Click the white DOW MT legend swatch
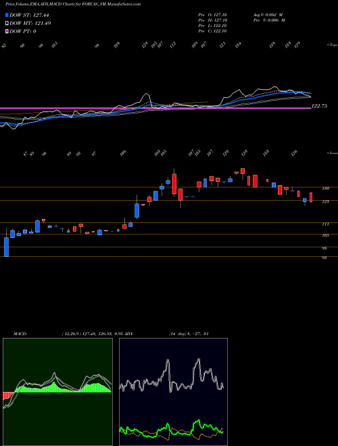The width and height of the screenshot is (338, 446). pos(7,23)
